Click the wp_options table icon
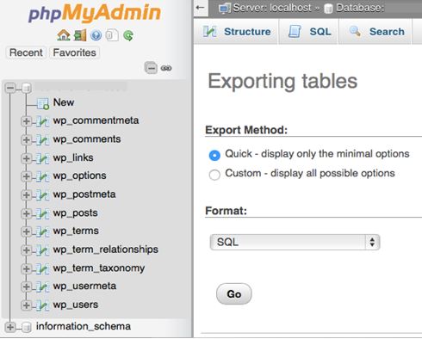 (x=43, y=176)
